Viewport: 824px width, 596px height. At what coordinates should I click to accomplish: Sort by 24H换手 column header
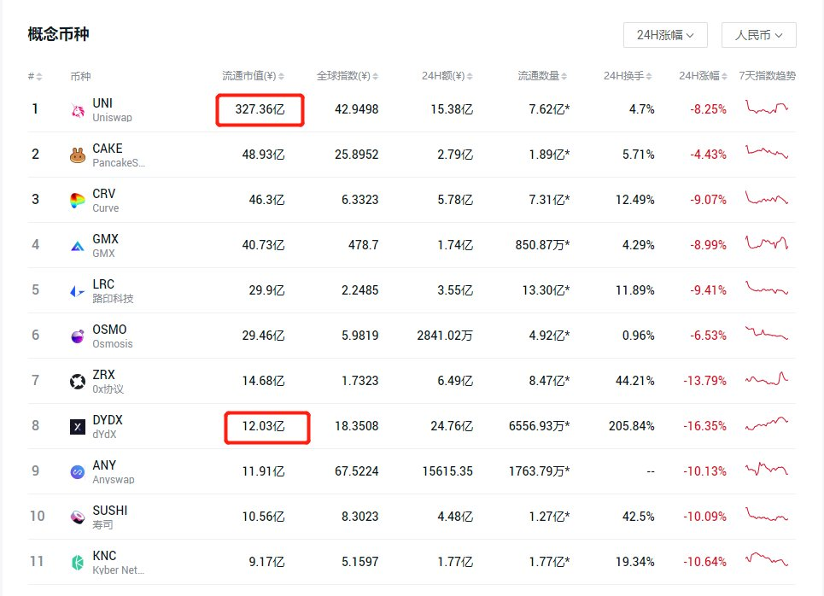pyautogui.click(x=628, y=76)
